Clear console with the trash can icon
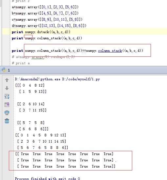This screenshot has height=180, width=167. tap(7, 121)
